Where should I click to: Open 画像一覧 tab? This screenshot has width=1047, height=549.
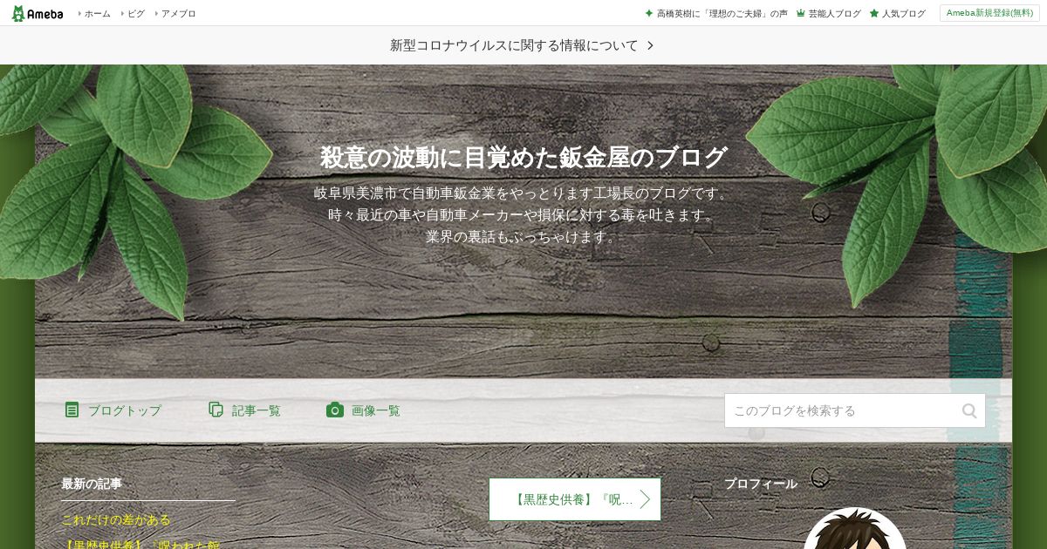click(x=375, y=410)
